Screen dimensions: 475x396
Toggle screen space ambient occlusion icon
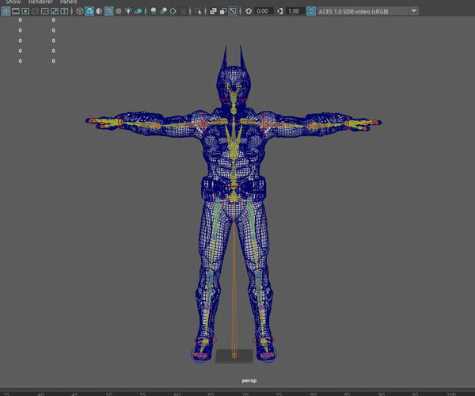(154, 12)
